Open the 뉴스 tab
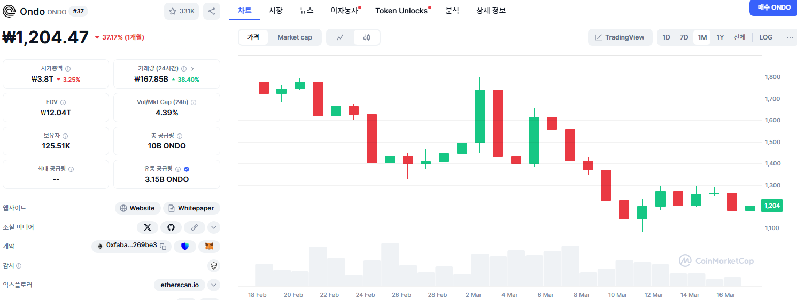This screenshot has height=300, width=797. (x=307, y=11)
